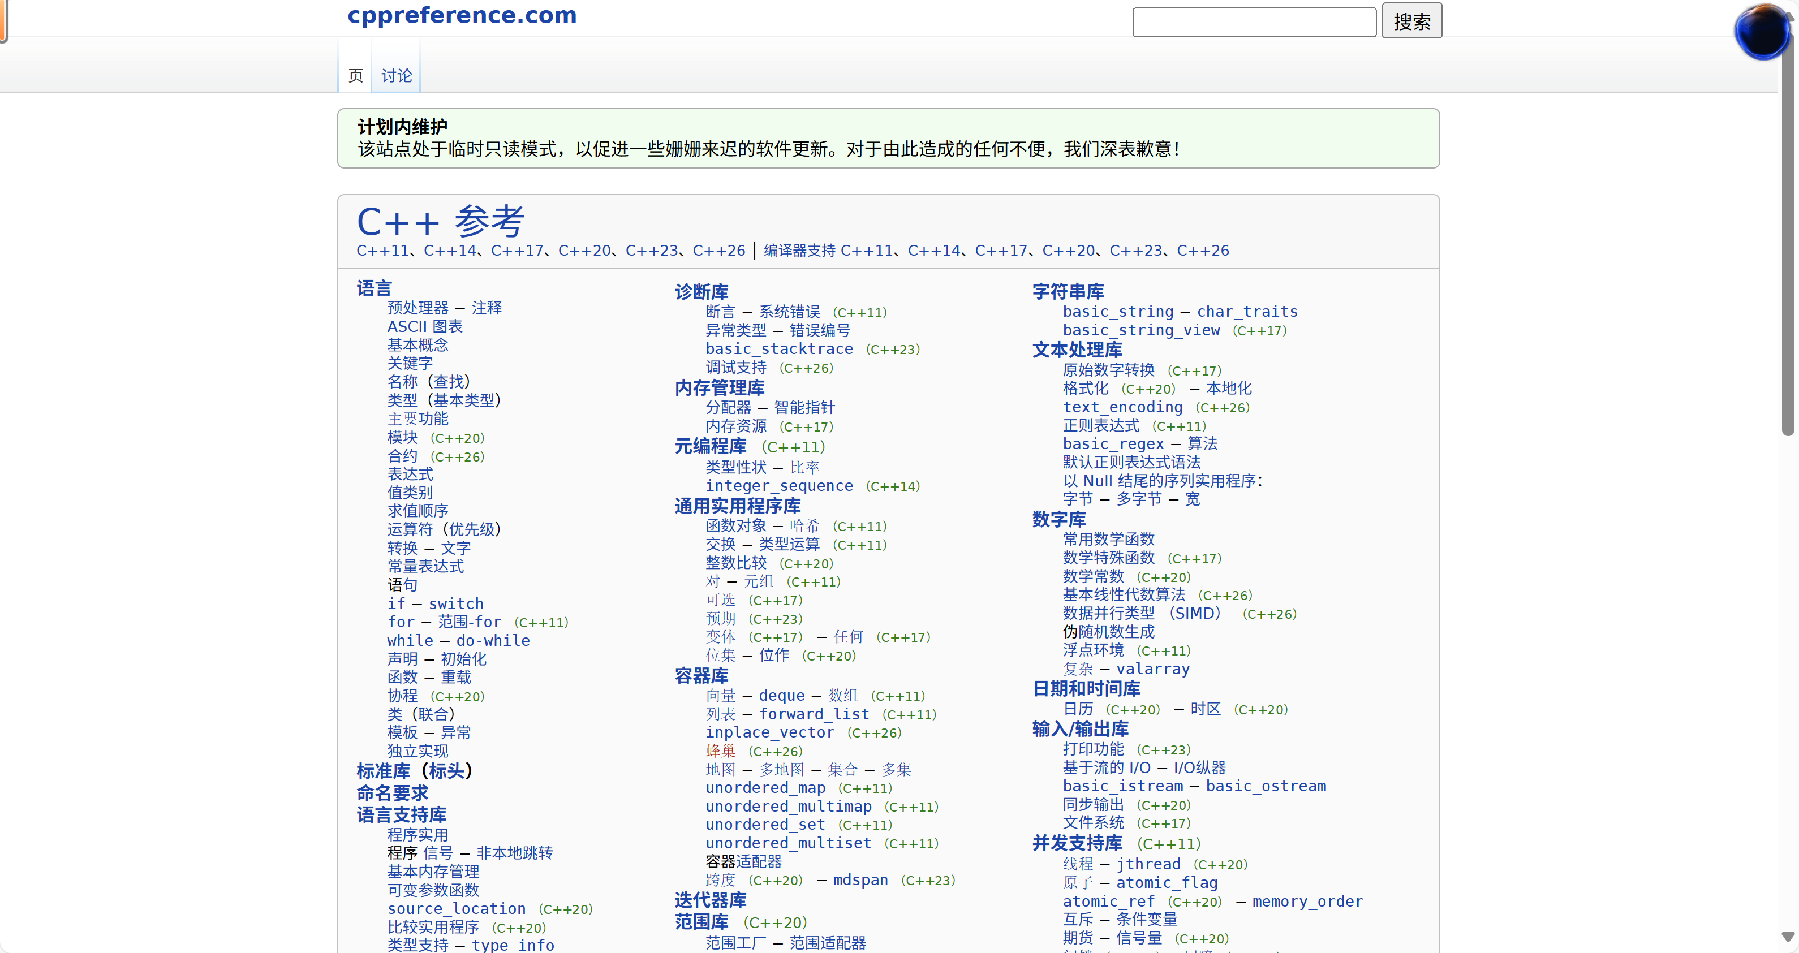The width and height of the screenshot is (1799, 953).
Task: Open the basic_string_view link
Action: [1141, 330]
